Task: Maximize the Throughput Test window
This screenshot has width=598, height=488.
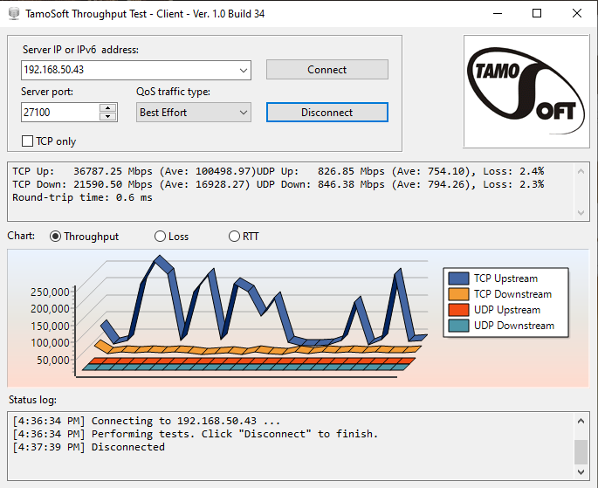Action: pos(537,13)
